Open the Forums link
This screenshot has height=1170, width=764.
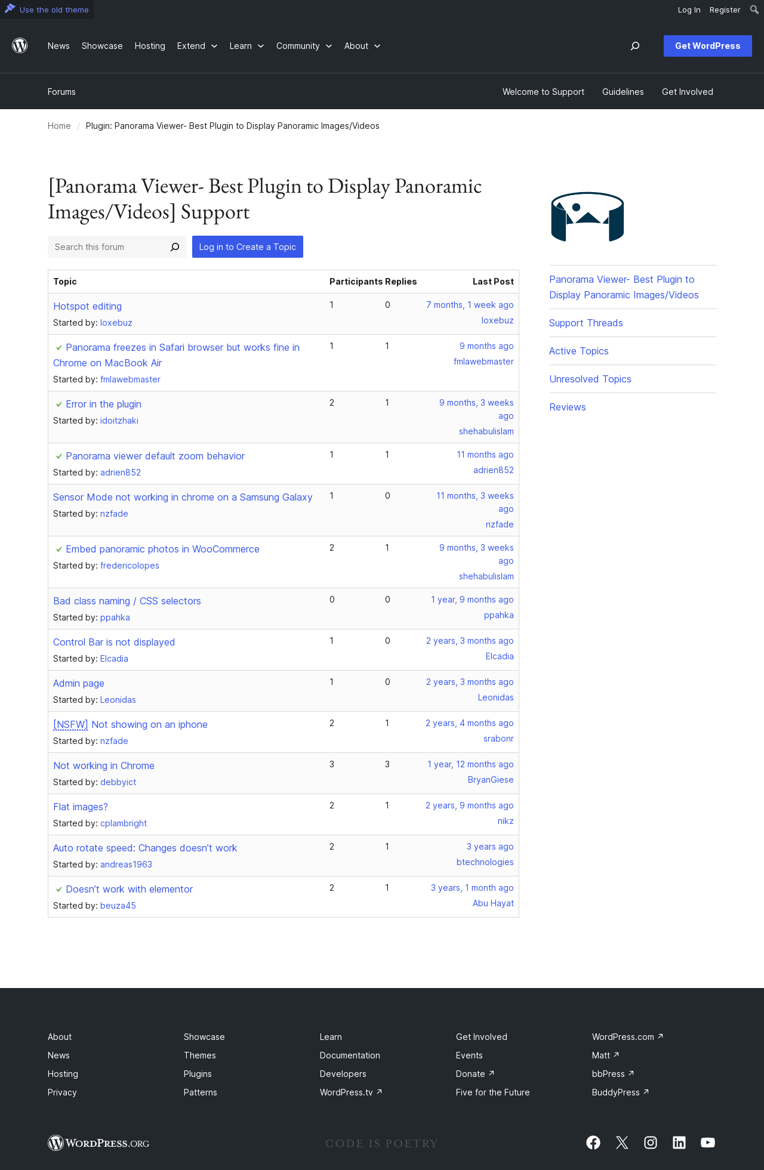(x=61, y=92)
